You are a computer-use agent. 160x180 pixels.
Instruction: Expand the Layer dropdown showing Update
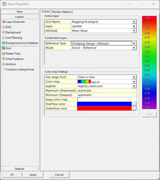[134, 26]
